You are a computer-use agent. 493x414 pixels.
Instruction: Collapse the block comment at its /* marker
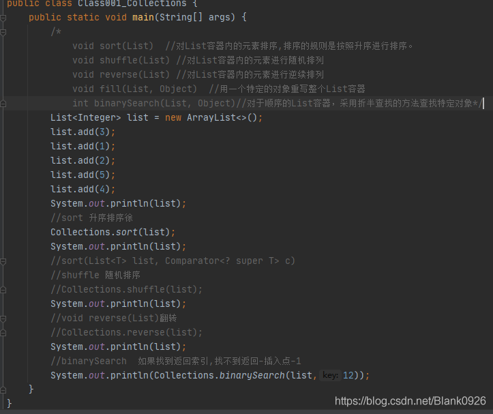click(3, 32)
